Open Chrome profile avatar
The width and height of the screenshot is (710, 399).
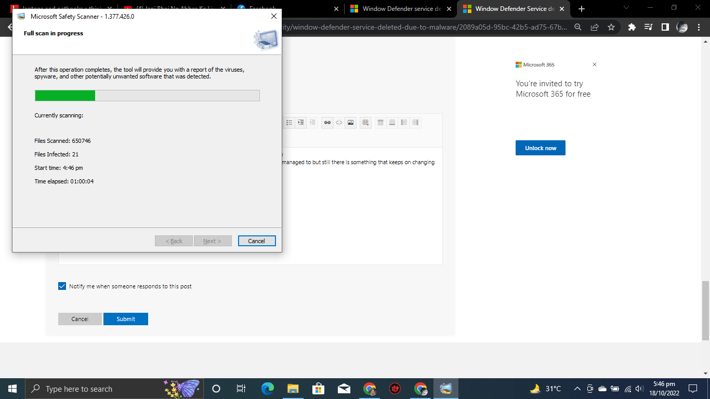(682, 27)
